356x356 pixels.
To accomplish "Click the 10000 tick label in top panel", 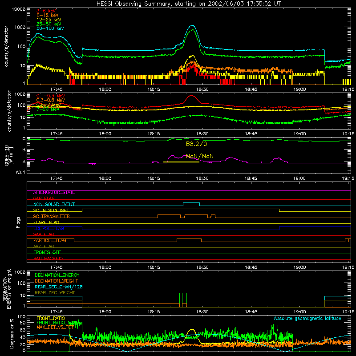I will (x=19, y=9).
